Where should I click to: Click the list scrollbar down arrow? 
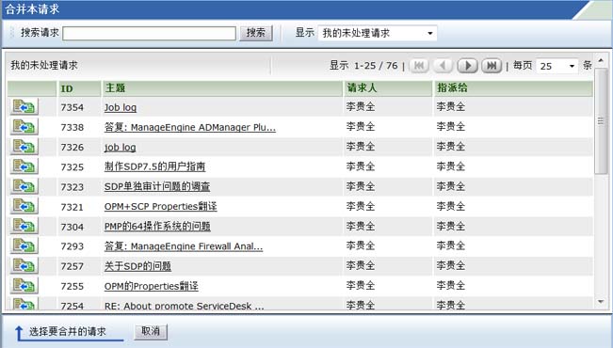pyautogui.click(x=601, y=302)
